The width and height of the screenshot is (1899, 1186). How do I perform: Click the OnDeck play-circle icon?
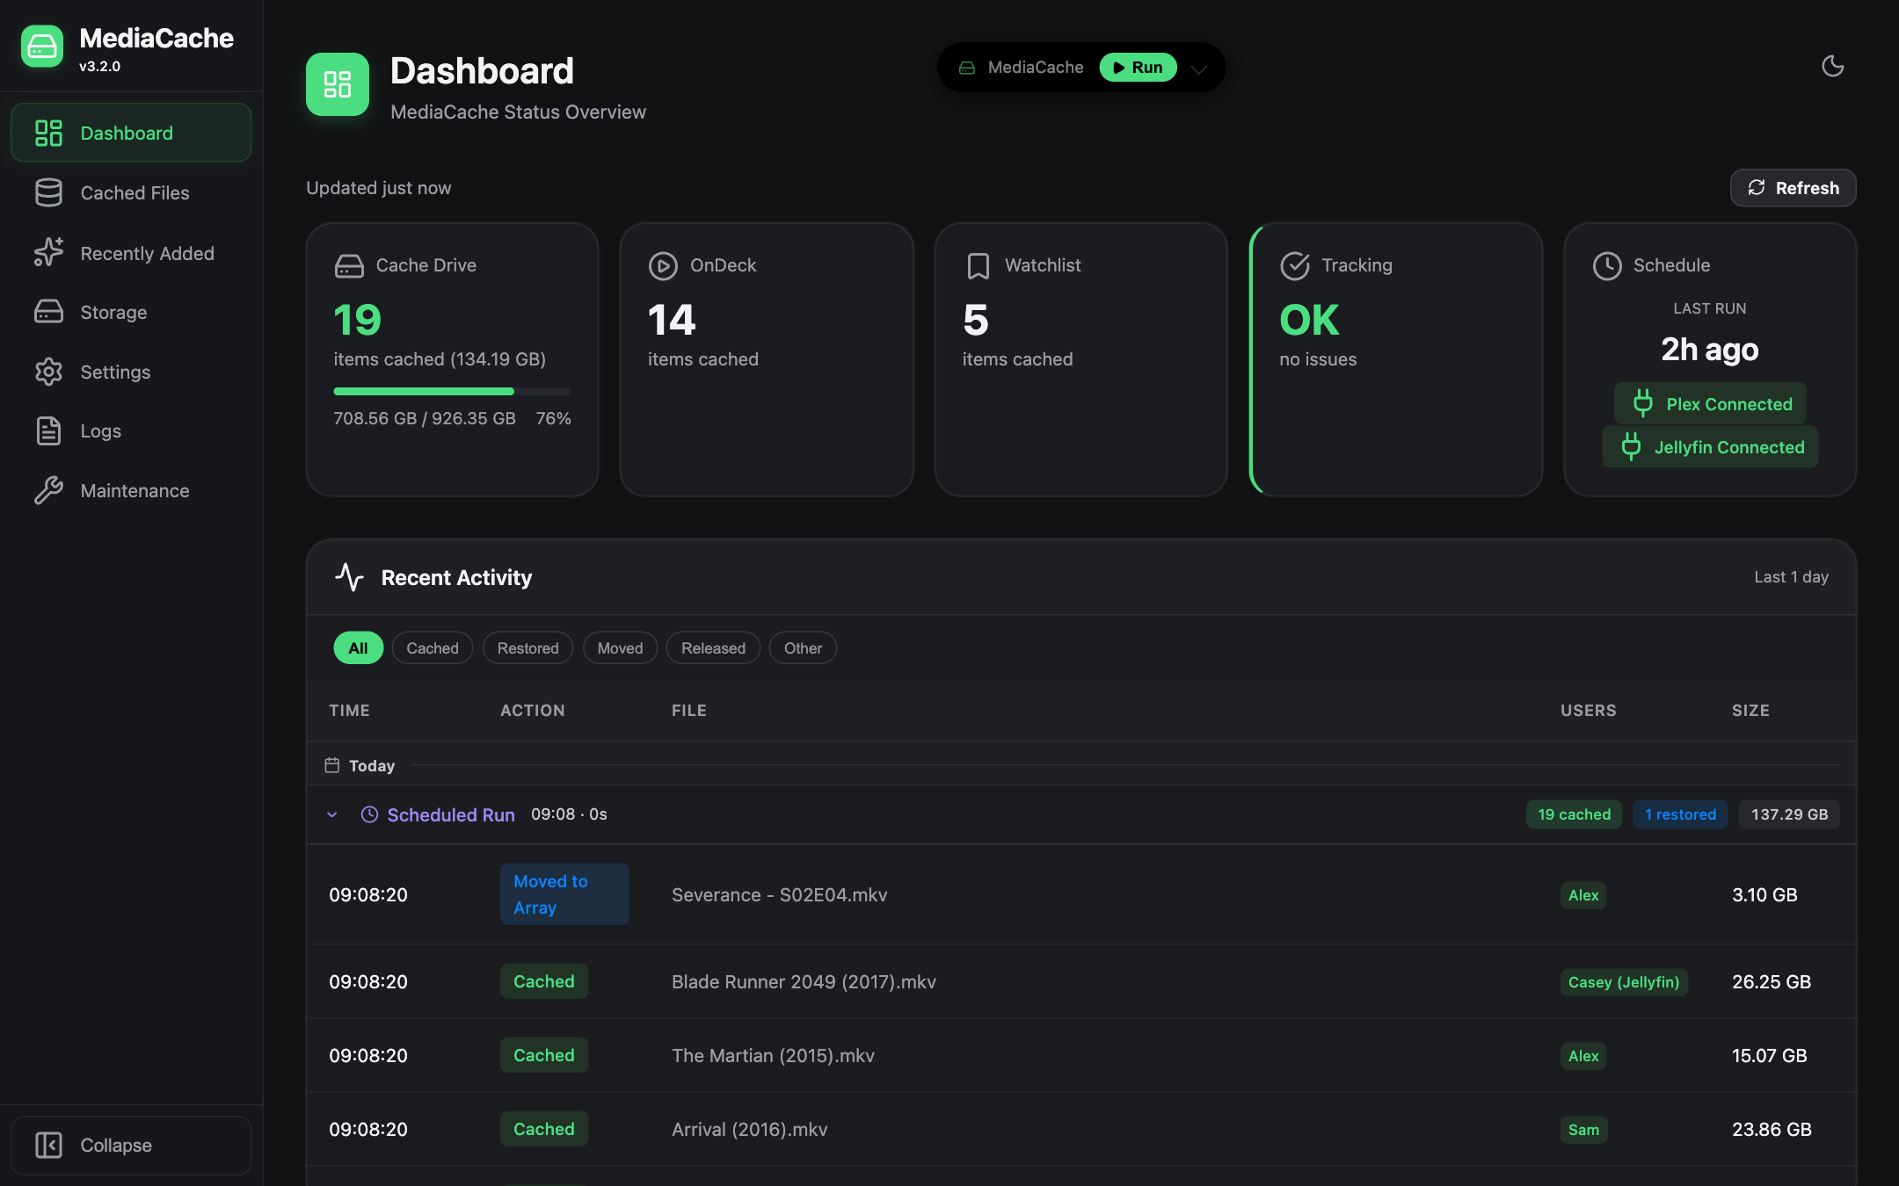[663, 265]
